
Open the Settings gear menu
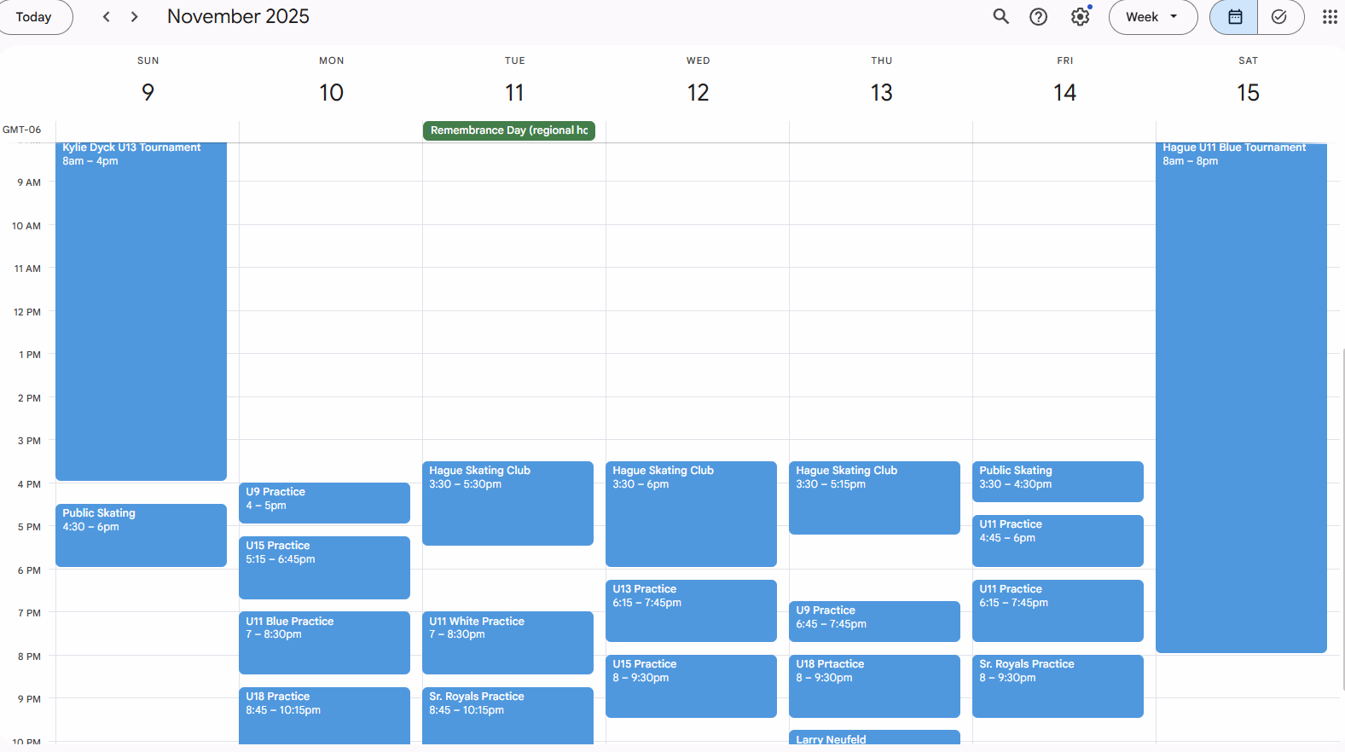pyautogui.click(x=1081, y=16)
